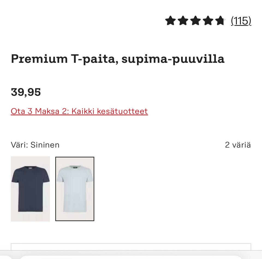
Task: Click the 'Kaikki kesätuotteet' promotion text
Action: 110,111
